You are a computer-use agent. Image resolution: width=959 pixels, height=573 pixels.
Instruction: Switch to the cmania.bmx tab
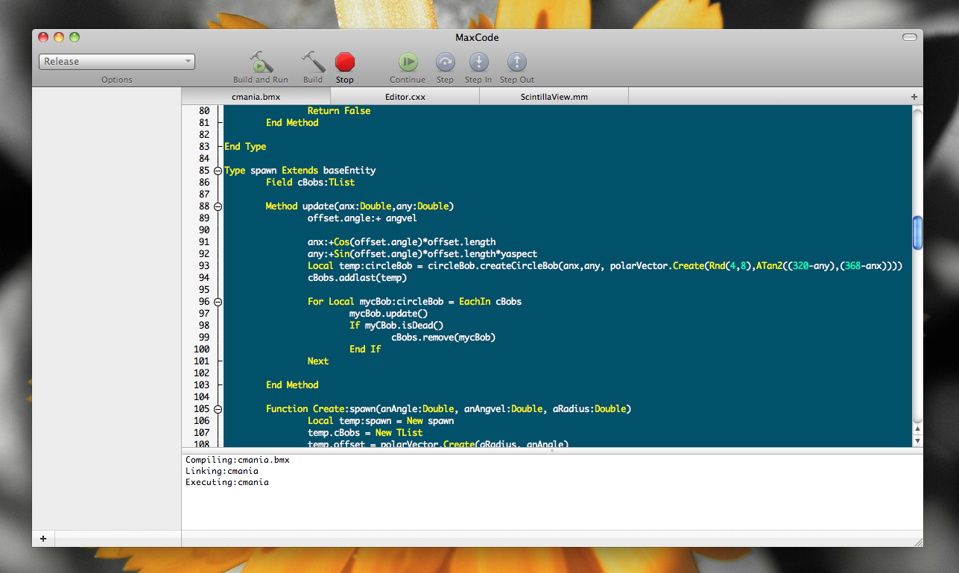point(256,97)
